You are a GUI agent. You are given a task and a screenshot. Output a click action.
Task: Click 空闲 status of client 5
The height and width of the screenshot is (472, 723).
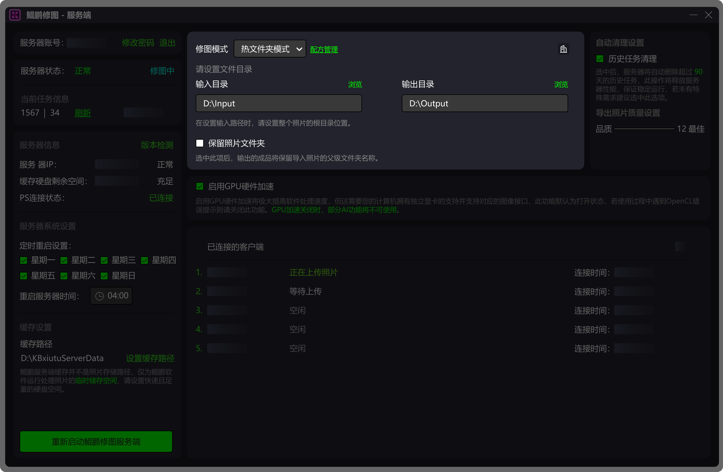[297, 348]
